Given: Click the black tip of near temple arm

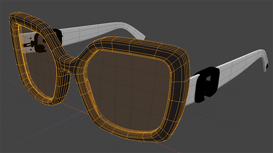Looking at the screenshot, I should [x=267, y=65].
